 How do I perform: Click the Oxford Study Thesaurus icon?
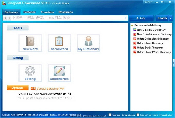point(135,48)
